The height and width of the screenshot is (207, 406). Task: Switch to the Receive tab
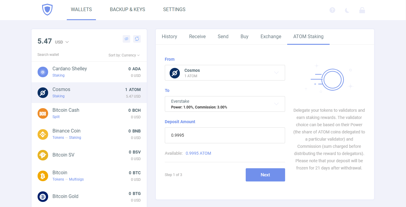[197, 37]
